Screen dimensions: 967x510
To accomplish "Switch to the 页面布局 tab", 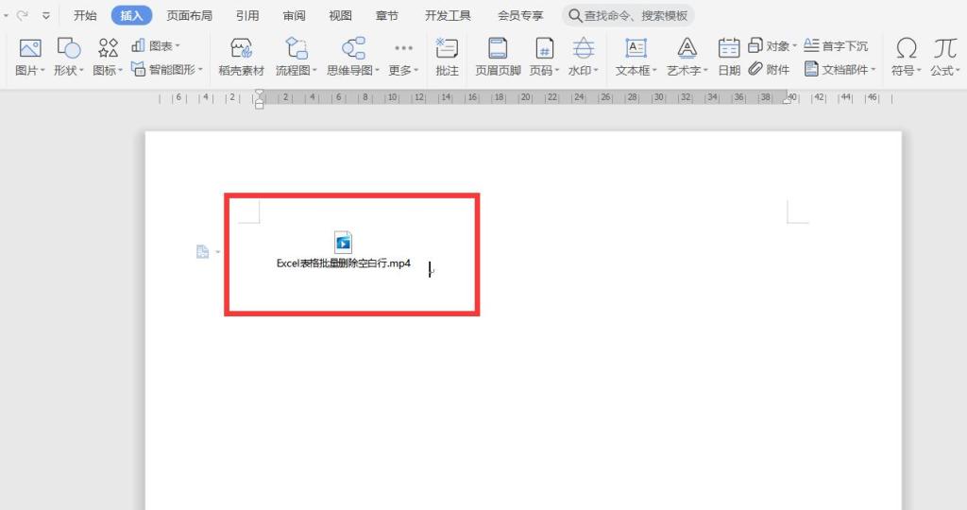I will (x=189, y=15).
